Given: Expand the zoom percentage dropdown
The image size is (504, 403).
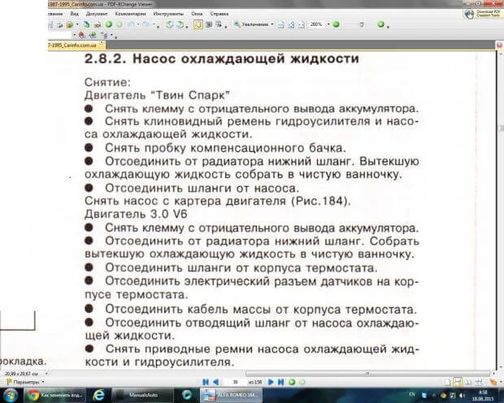Looking at the screenshot, I should (x=328, y=24).
